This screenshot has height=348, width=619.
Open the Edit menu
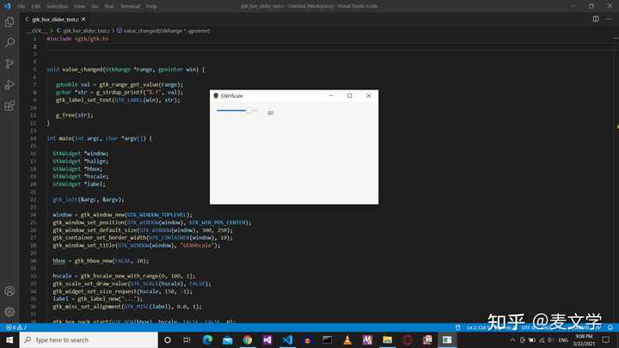36,6
